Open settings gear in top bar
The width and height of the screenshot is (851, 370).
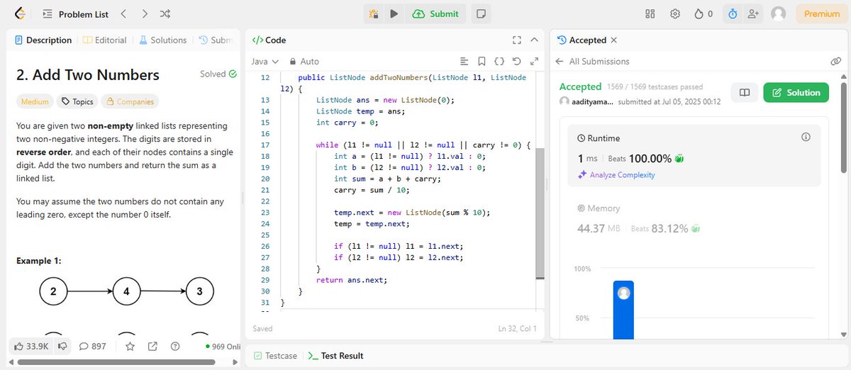click(675, 13)
